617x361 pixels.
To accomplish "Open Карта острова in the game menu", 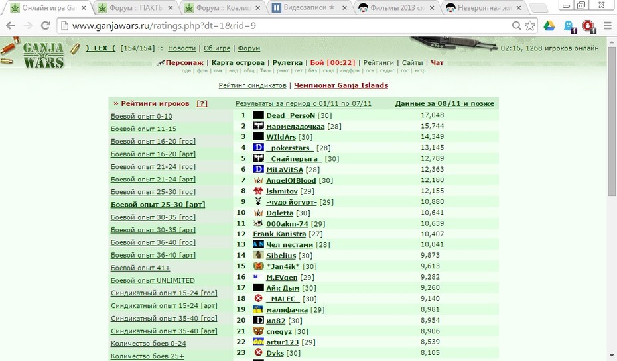I will tap(238, 62).
